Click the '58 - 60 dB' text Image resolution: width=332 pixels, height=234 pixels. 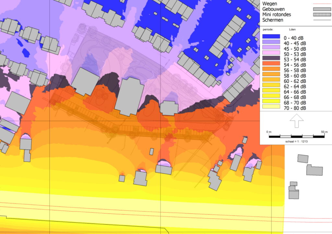(295, 76)
